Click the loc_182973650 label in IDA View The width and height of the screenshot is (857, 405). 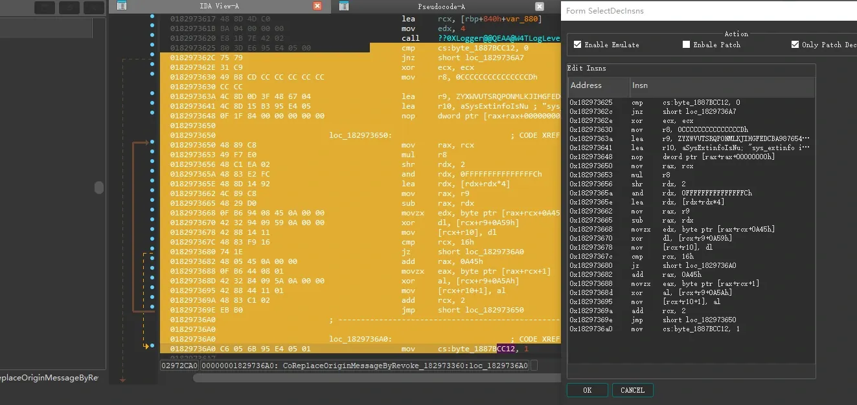pos(361,136)
